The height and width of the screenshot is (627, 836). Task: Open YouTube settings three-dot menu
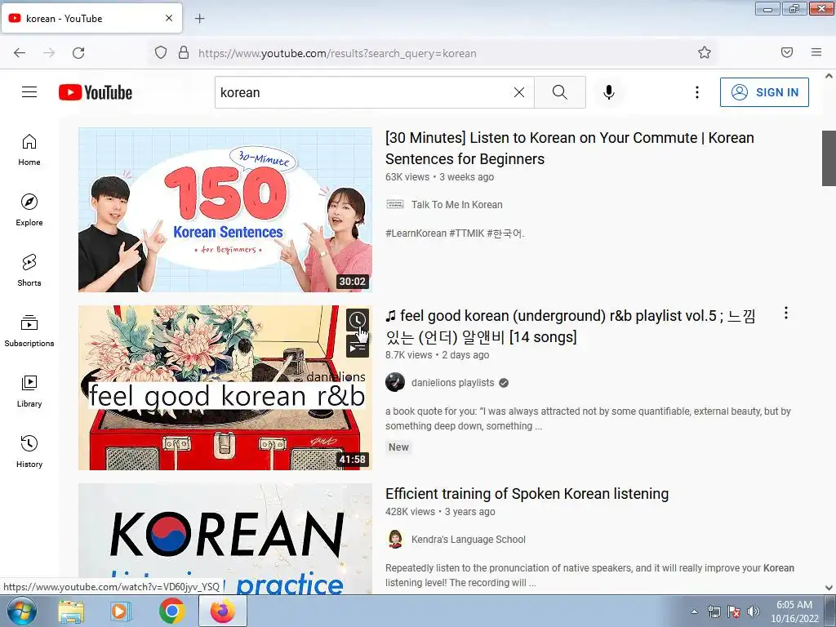pyautogui.click(x=697, y=92)
